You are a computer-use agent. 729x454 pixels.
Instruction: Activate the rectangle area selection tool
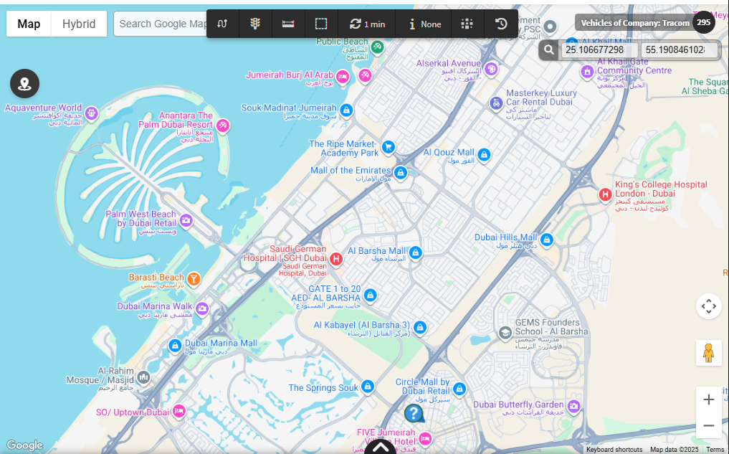click(321, 24)
